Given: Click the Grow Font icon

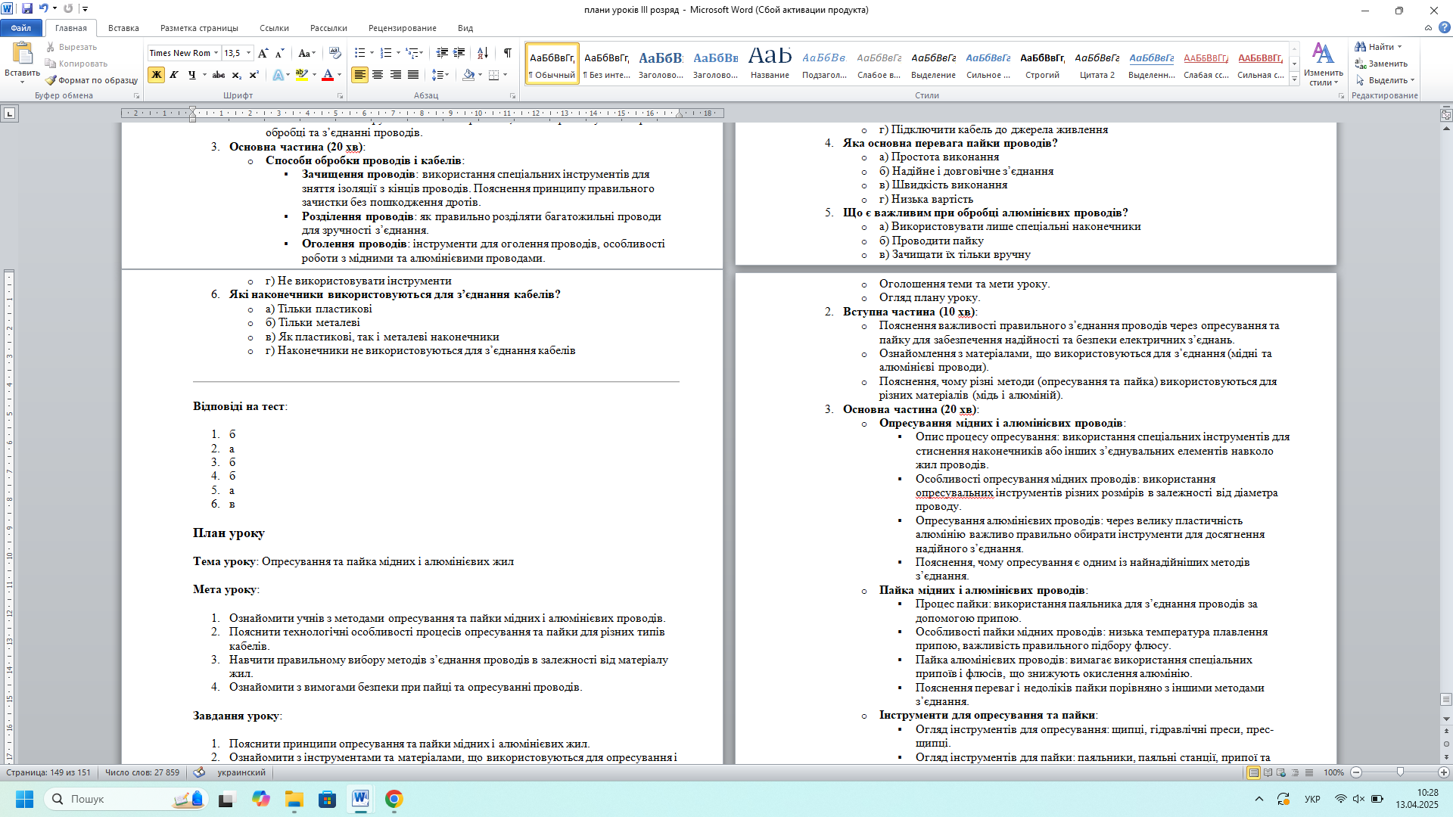Looking at the screenshot, I should (x=263, y=53).
